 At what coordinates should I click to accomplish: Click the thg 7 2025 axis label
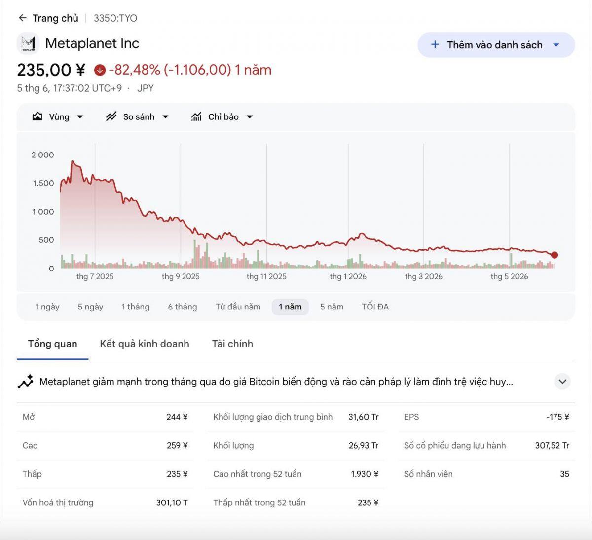pos(95,277)
